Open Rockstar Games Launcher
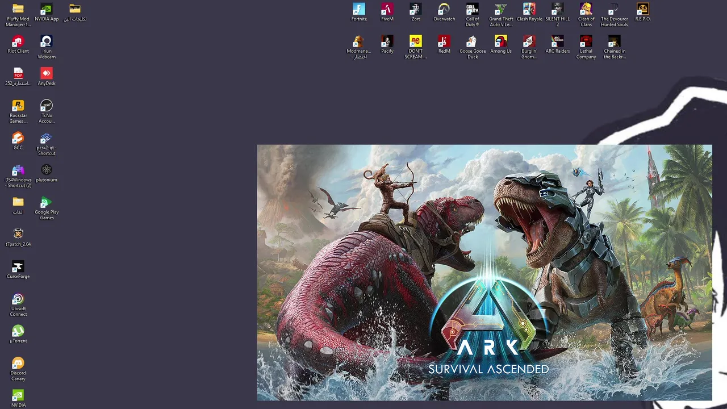 coord(18,106)
